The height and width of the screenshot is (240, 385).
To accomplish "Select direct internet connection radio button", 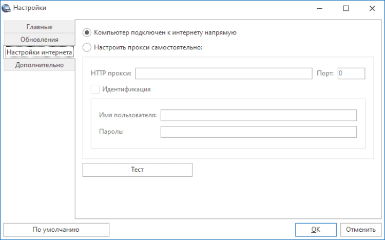I will click(x=87, y=32).
